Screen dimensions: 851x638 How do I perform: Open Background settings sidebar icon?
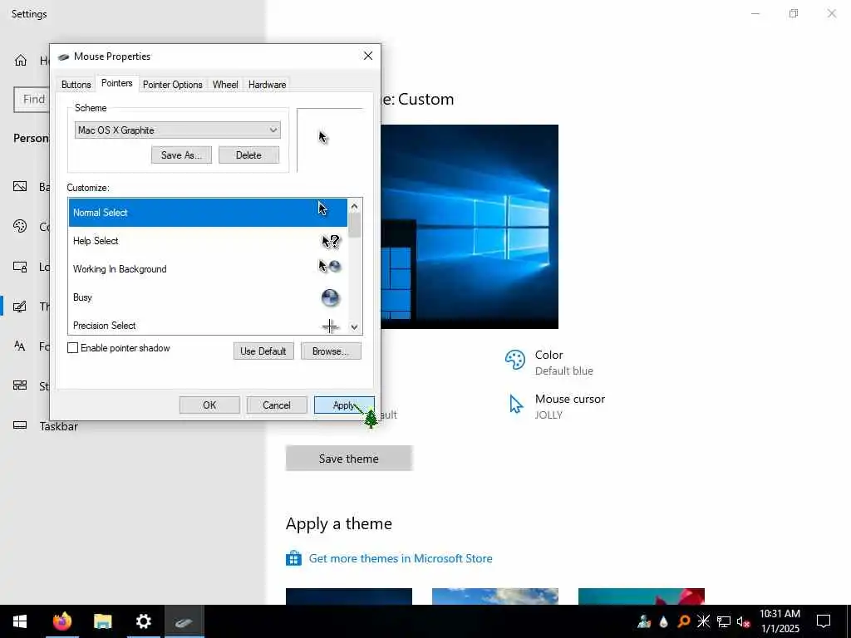coord(20,187)
